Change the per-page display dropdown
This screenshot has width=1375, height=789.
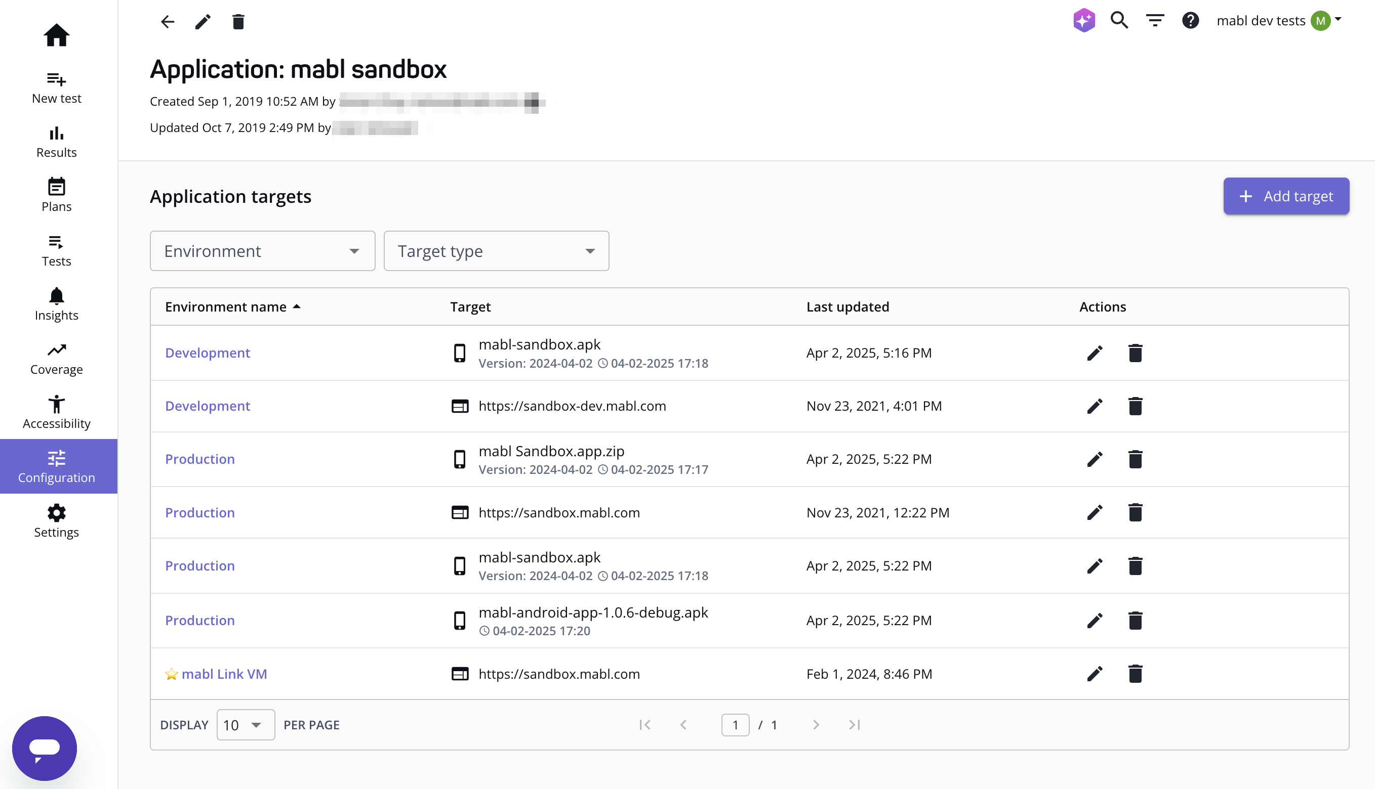tap(245, 724)
